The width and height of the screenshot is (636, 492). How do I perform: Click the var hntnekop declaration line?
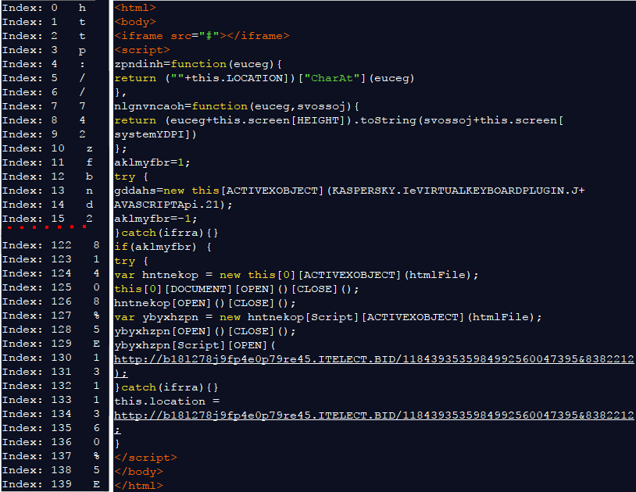(x=296, y=275)
